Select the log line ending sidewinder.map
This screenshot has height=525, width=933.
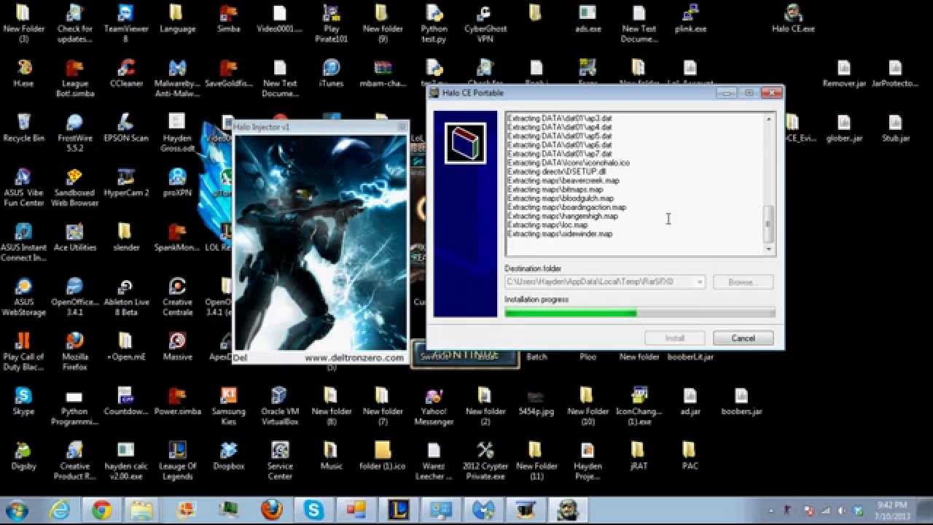[x=560, y=234]
